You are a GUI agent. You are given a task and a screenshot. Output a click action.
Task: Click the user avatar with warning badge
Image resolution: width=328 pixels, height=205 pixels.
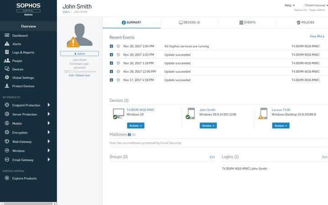tap(79, 35)
